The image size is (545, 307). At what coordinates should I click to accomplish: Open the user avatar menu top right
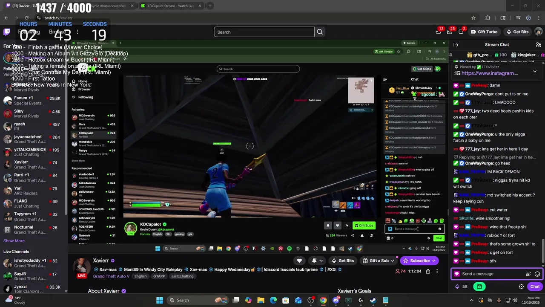pos(539,32)
